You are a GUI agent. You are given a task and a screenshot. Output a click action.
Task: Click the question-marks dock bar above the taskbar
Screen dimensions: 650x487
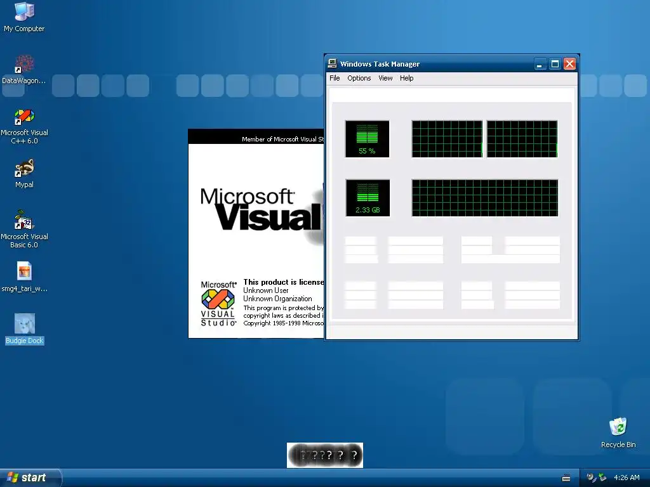click(324, 455)
